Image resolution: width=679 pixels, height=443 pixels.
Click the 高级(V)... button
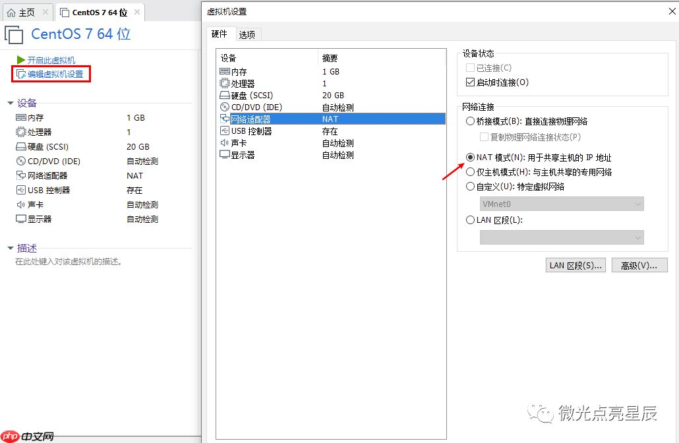coord(639,266)
